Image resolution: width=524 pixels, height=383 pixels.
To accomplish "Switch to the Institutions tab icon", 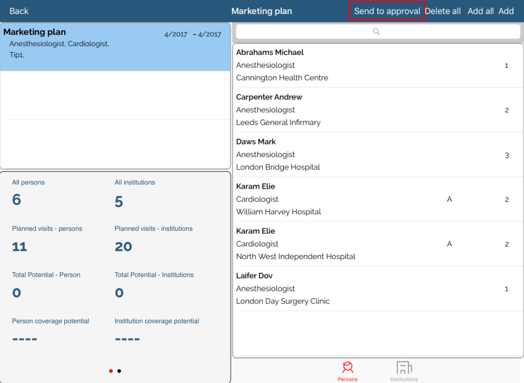I will pos(404,368).
